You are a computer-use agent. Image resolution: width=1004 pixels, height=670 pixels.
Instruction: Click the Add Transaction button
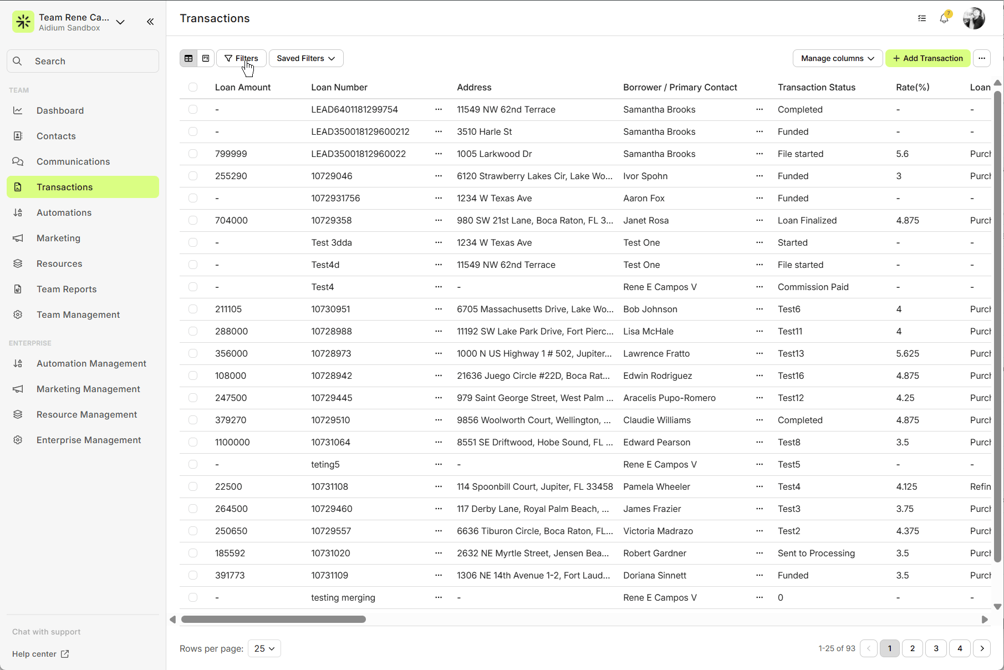(x=927, y=58)
